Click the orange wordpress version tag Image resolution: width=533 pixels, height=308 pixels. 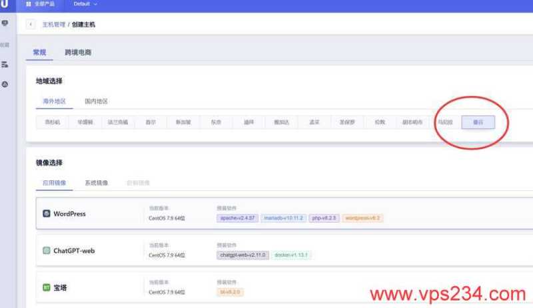tap(362, 218)
